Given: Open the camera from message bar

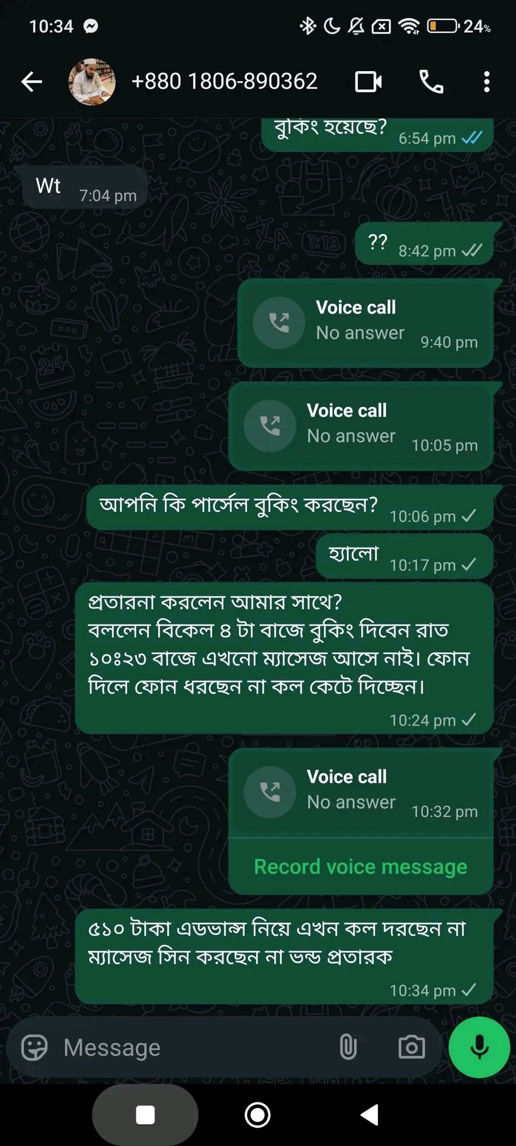Looking at the screenshot, I should pos(412,1047).
